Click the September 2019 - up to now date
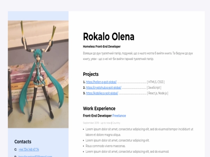 (97, 123)
